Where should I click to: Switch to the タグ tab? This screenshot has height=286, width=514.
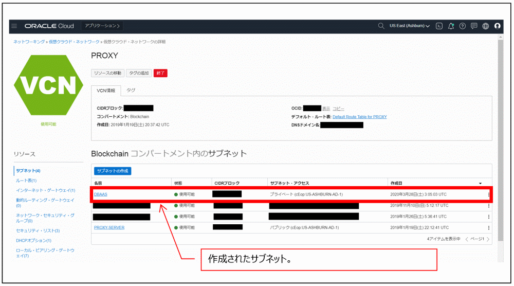(131, 90)
